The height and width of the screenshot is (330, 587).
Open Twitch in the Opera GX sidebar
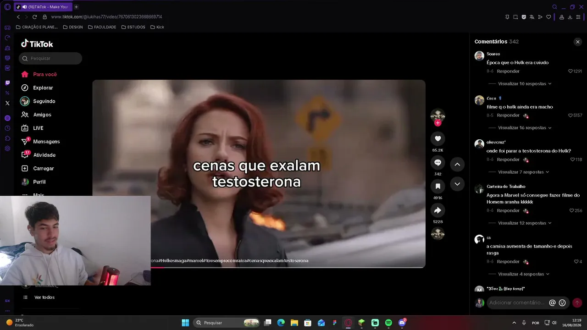[7, 83]
